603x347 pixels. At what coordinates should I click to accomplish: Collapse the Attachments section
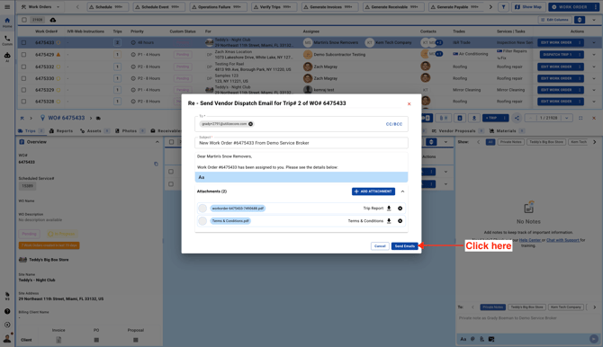[402, 191]
